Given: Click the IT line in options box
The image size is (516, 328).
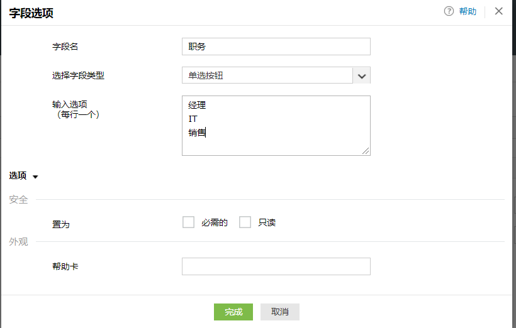Looking at the screenshot, I should (193, 119).
